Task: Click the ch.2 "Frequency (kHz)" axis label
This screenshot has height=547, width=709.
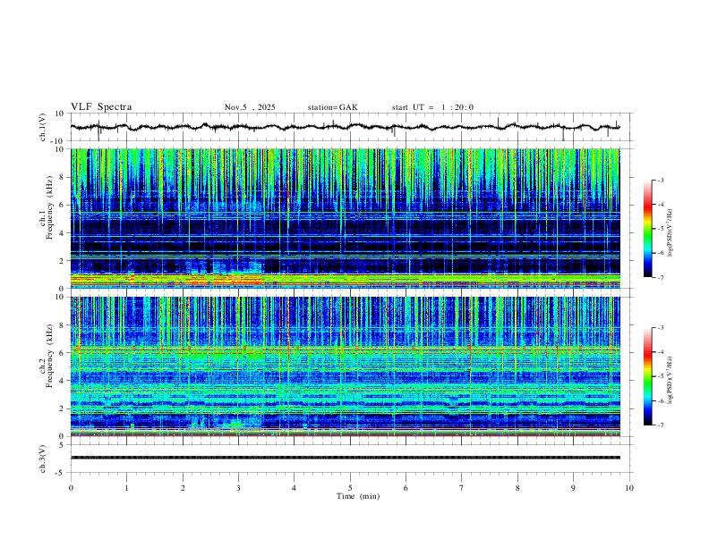Action: tap(50, 356)
